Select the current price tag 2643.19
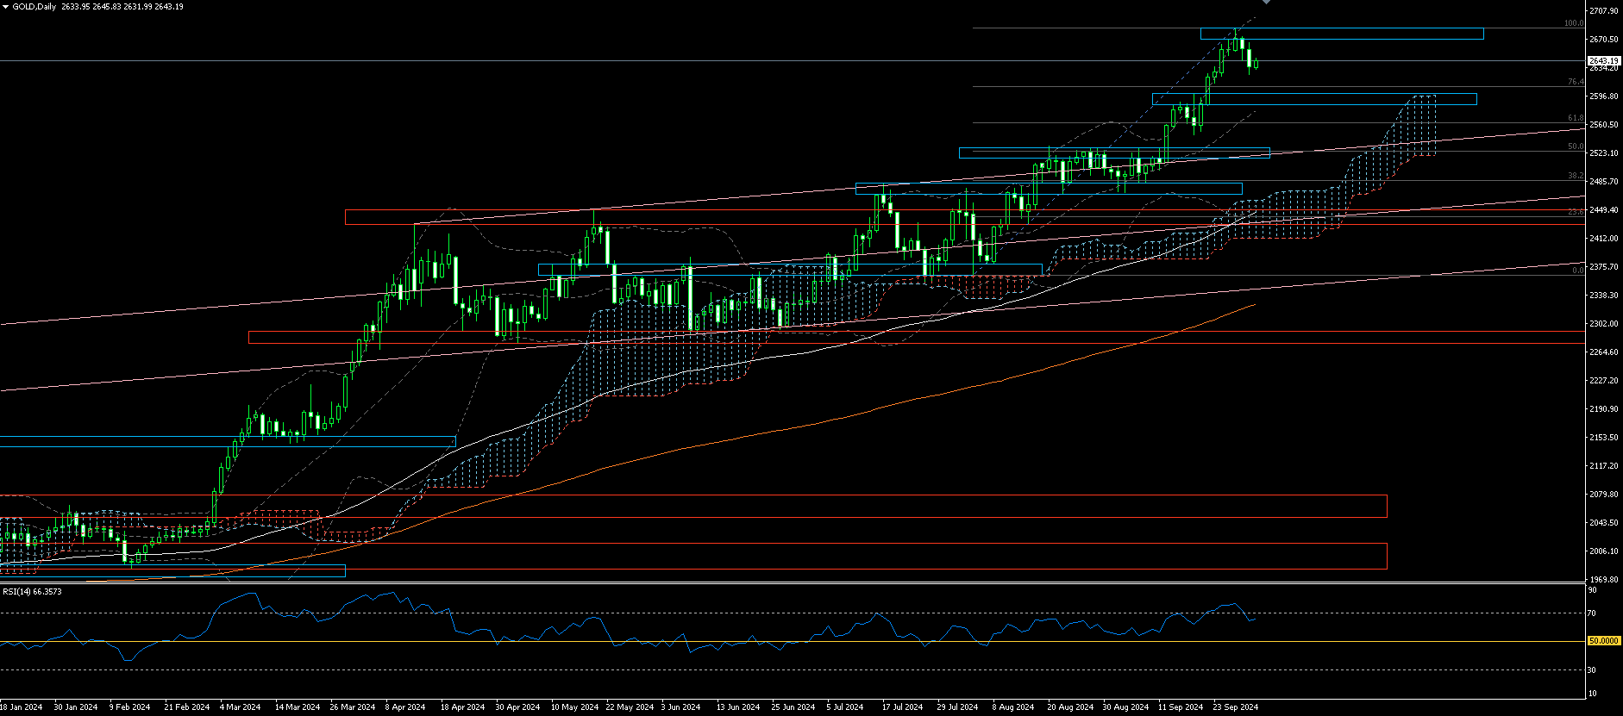Screen dimensions: 1623x716 [1603, 61]
